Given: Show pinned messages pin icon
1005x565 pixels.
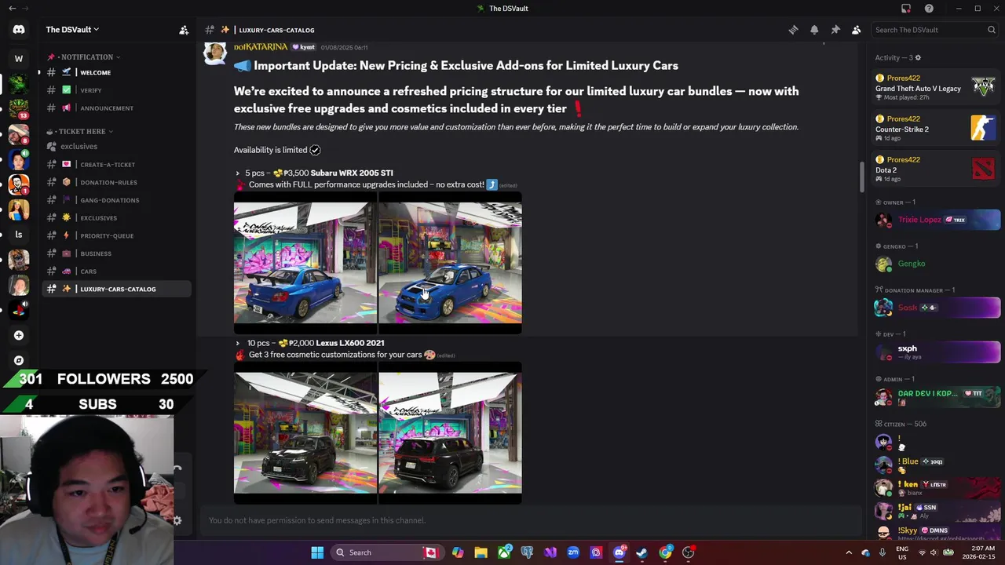Looking at the screenshot, I should click(x=835, y=30).
